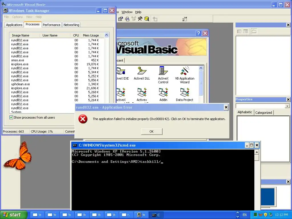
Task: Click the green CPU meter tray icon
Action: [x=255, y=215]
